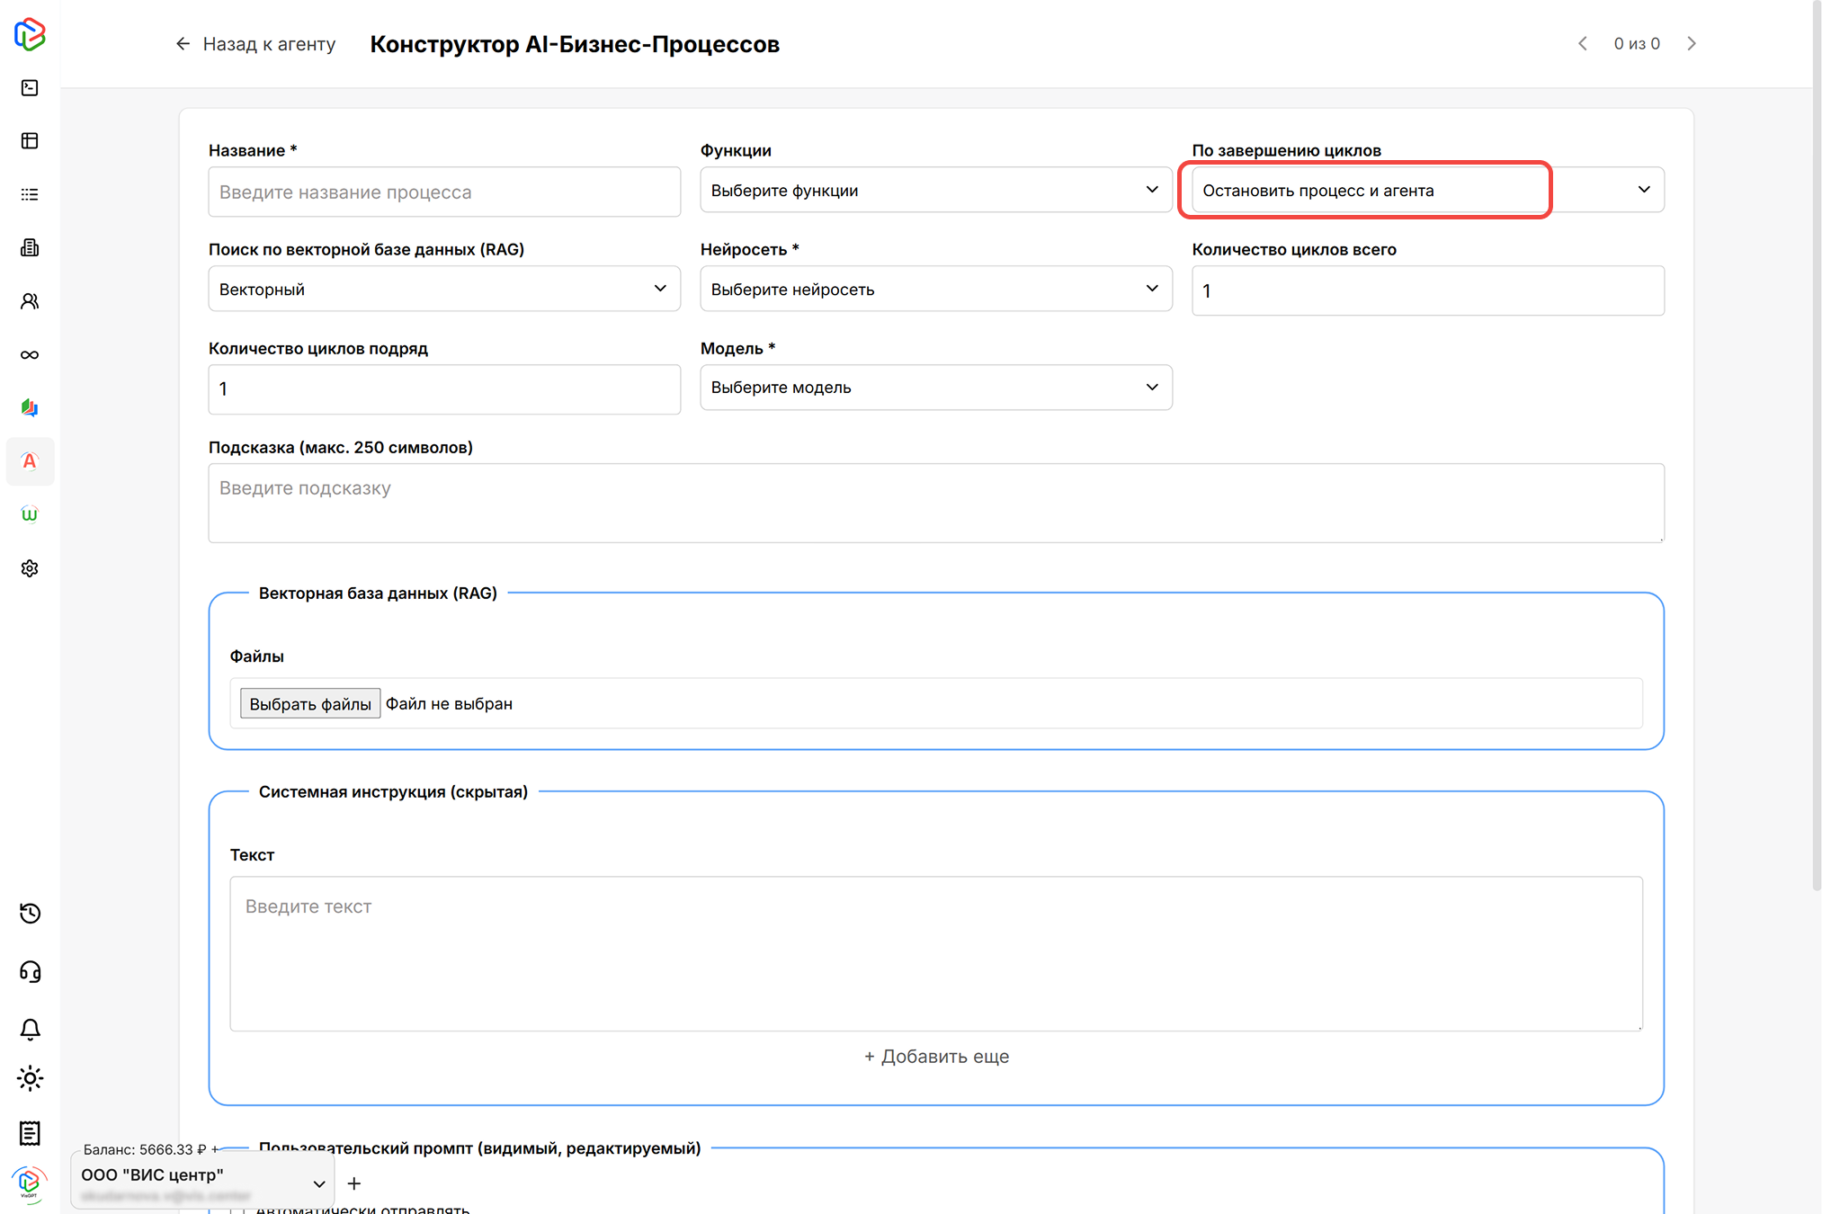Open the terminal console sidebar icon
The width and height of the screenshot is (1822, 1214).
point(30,87)
